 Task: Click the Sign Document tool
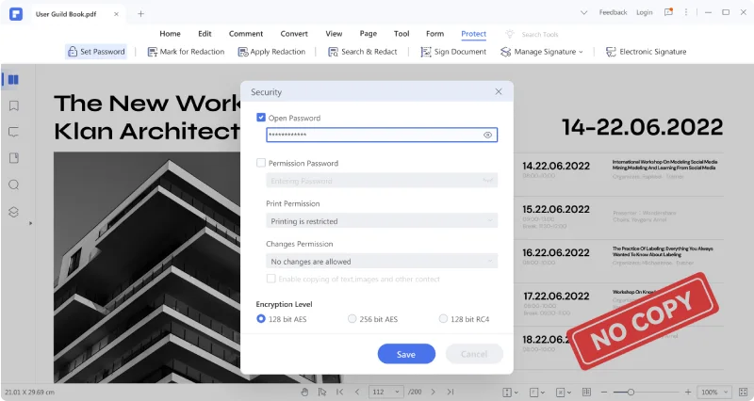[x=453, y=52]
